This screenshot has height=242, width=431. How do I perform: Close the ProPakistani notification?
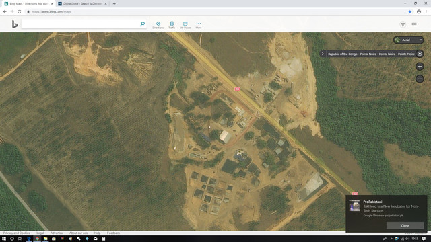point(405,226)
